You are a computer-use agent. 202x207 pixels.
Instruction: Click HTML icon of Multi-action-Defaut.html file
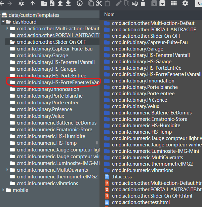click(107, 183)
